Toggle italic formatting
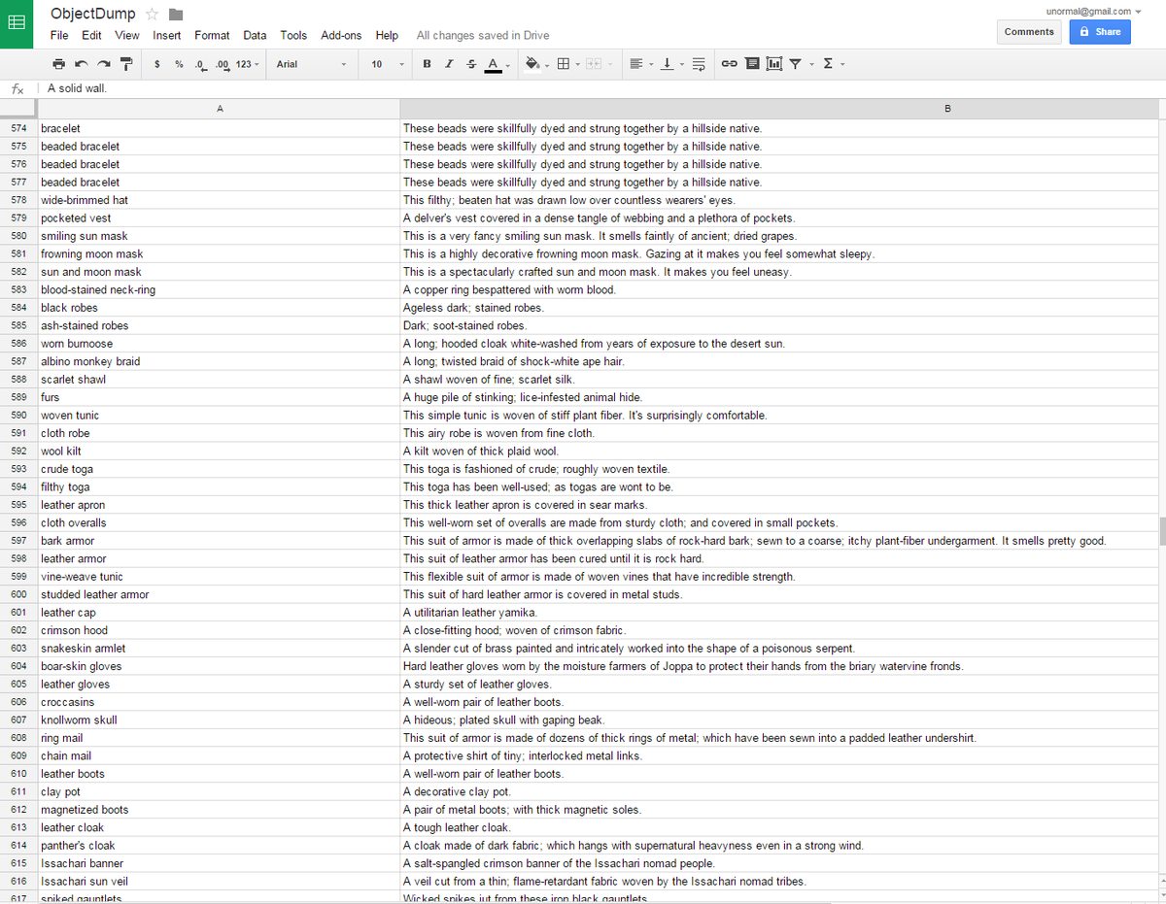The width and height of the screenshot is (1166, 904). click(x=448, y=64)
